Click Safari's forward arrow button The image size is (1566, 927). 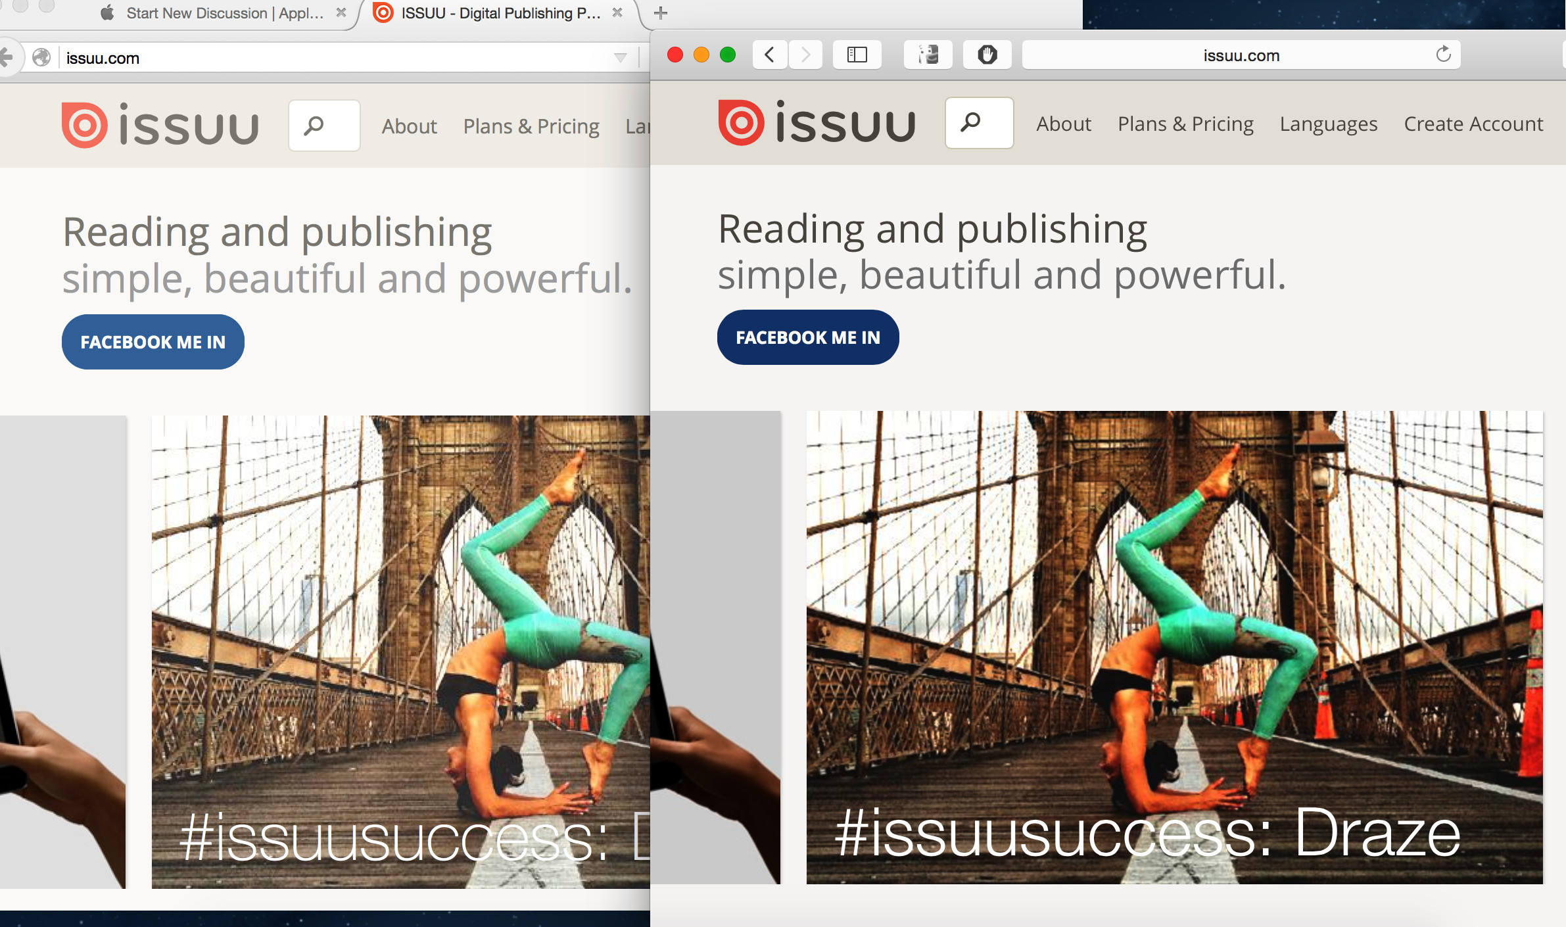(x=805, y=55)
